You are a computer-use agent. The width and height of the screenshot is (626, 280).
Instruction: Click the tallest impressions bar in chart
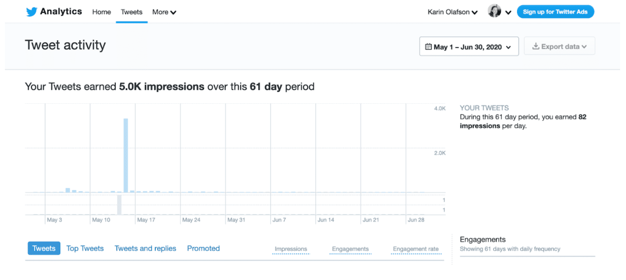[126, 155]
